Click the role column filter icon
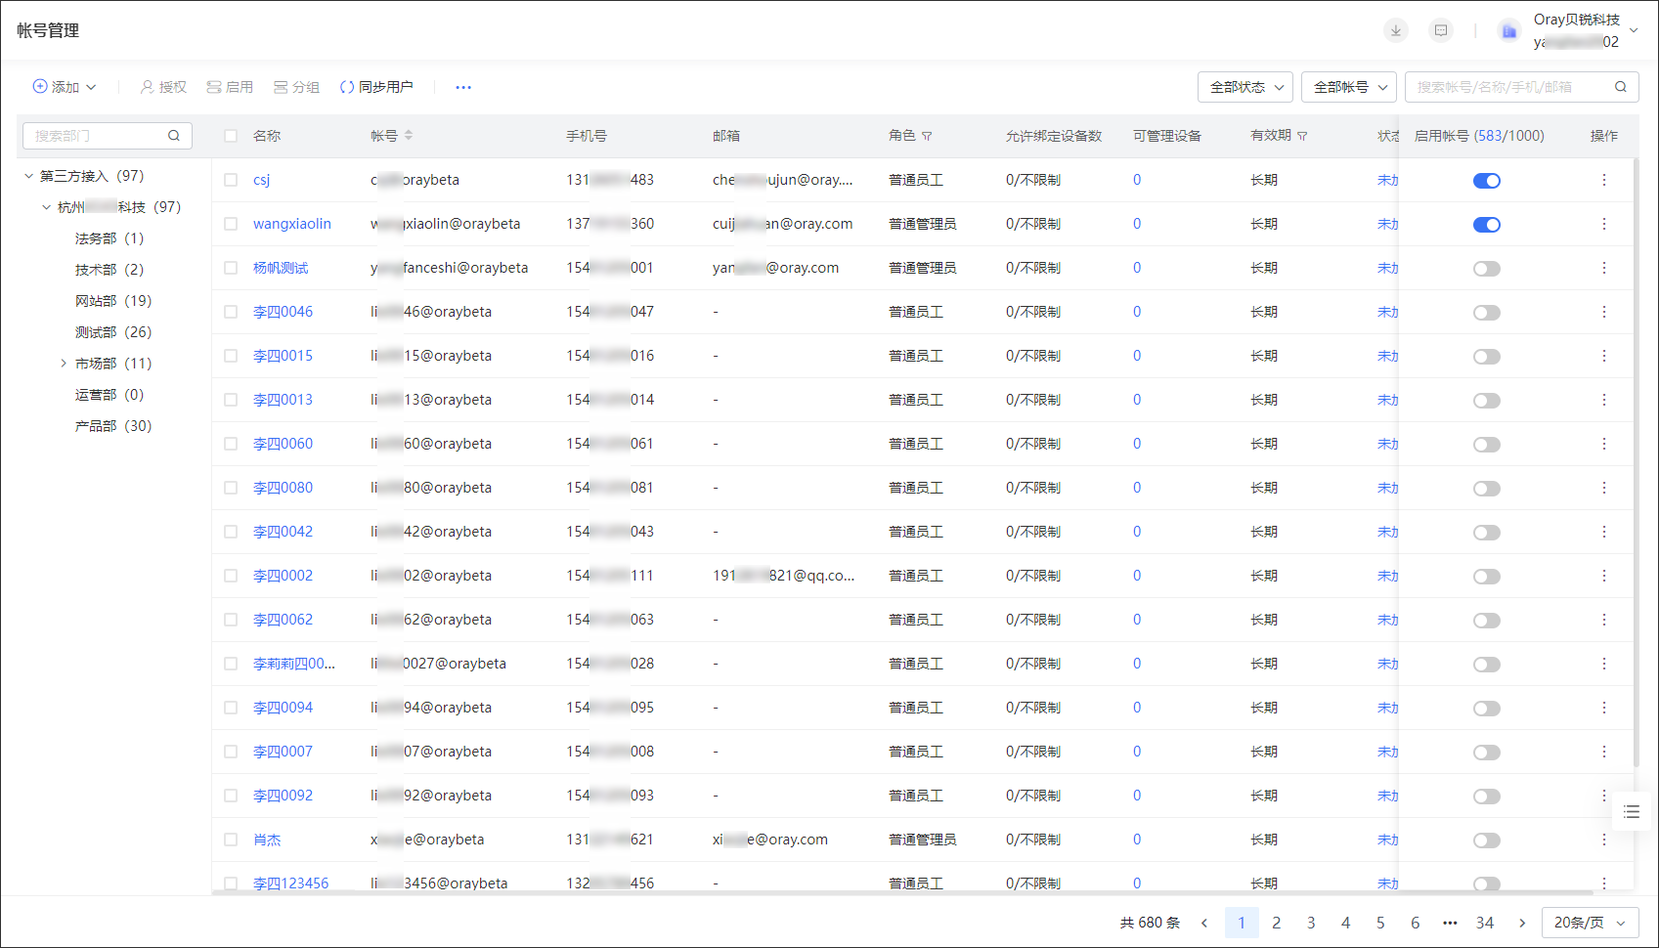Screen dimensions: 1659x948 927,137
